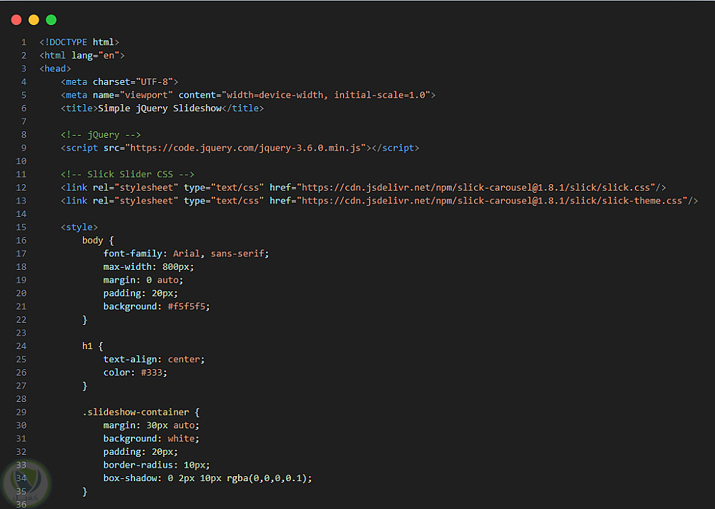This screenshot has height=509, width=715.
Task: Click the green maximize dot
Action: 51,20
